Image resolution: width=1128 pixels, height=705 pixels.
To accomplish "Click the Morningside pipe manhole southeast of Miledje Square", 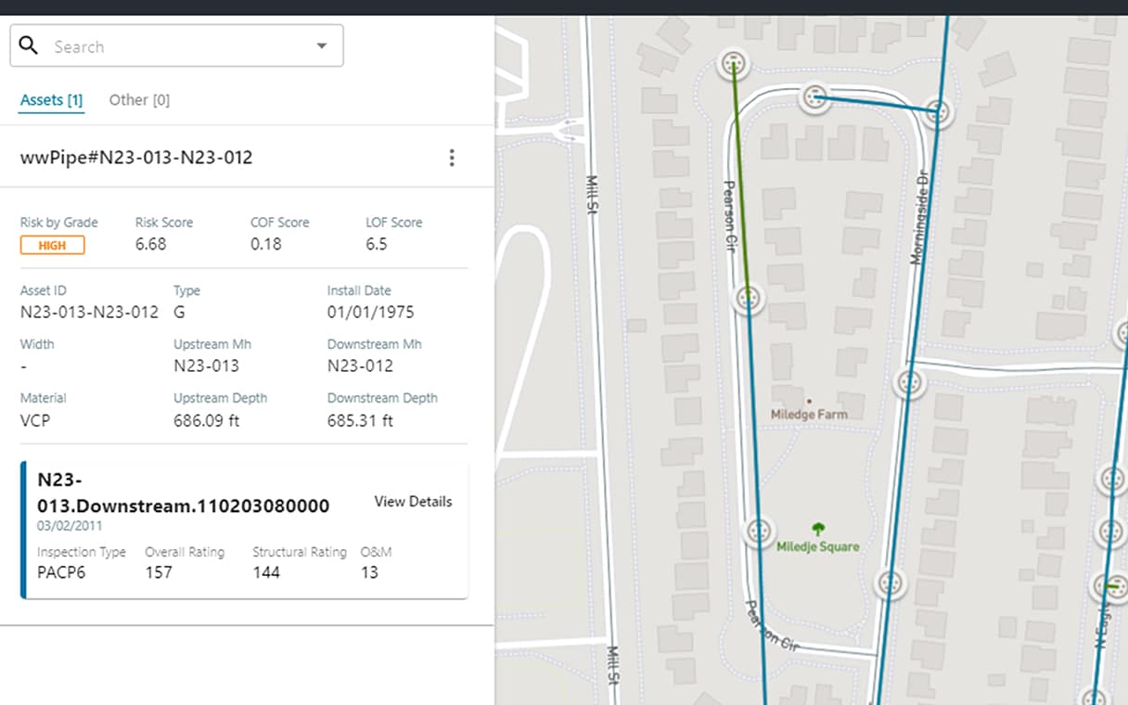I will [891, 583].
